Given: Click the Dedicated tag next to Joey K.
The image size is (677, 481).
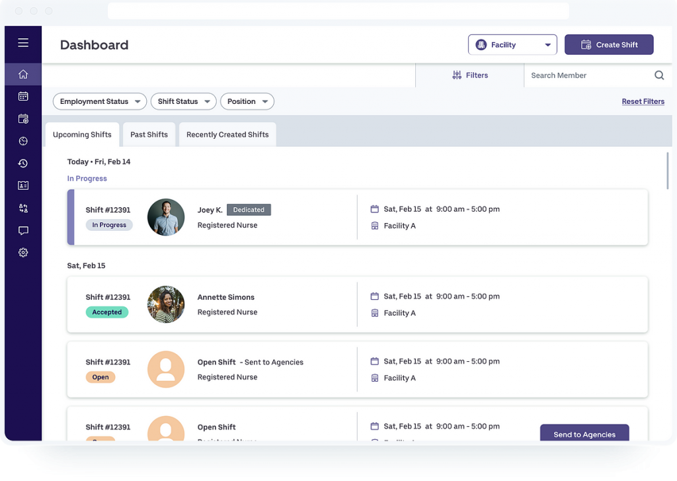Looking at the screenshot, I should (249, 210).
